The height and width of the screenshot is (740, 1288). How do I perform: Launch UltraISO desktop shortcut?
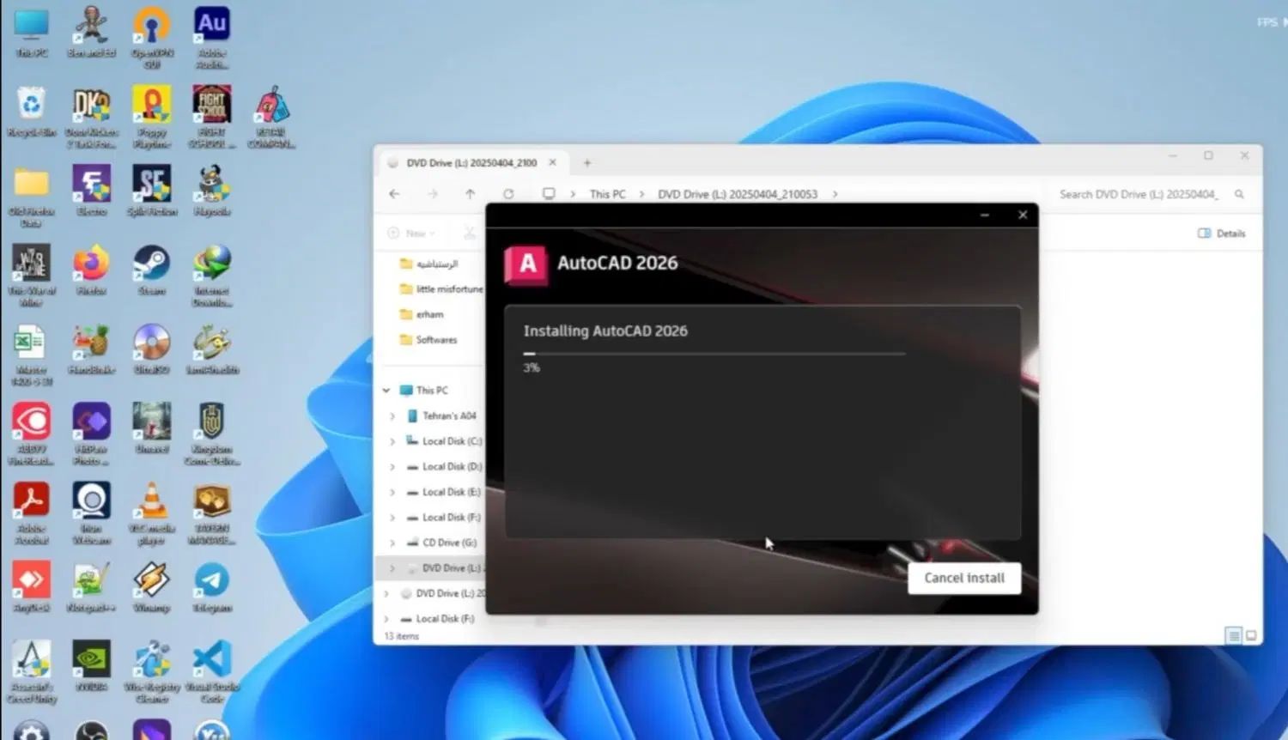152,349
